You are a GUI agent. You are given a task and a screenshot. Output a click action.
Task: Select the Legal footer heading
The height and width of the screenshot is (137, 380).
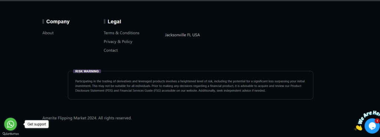pos(114,22)
